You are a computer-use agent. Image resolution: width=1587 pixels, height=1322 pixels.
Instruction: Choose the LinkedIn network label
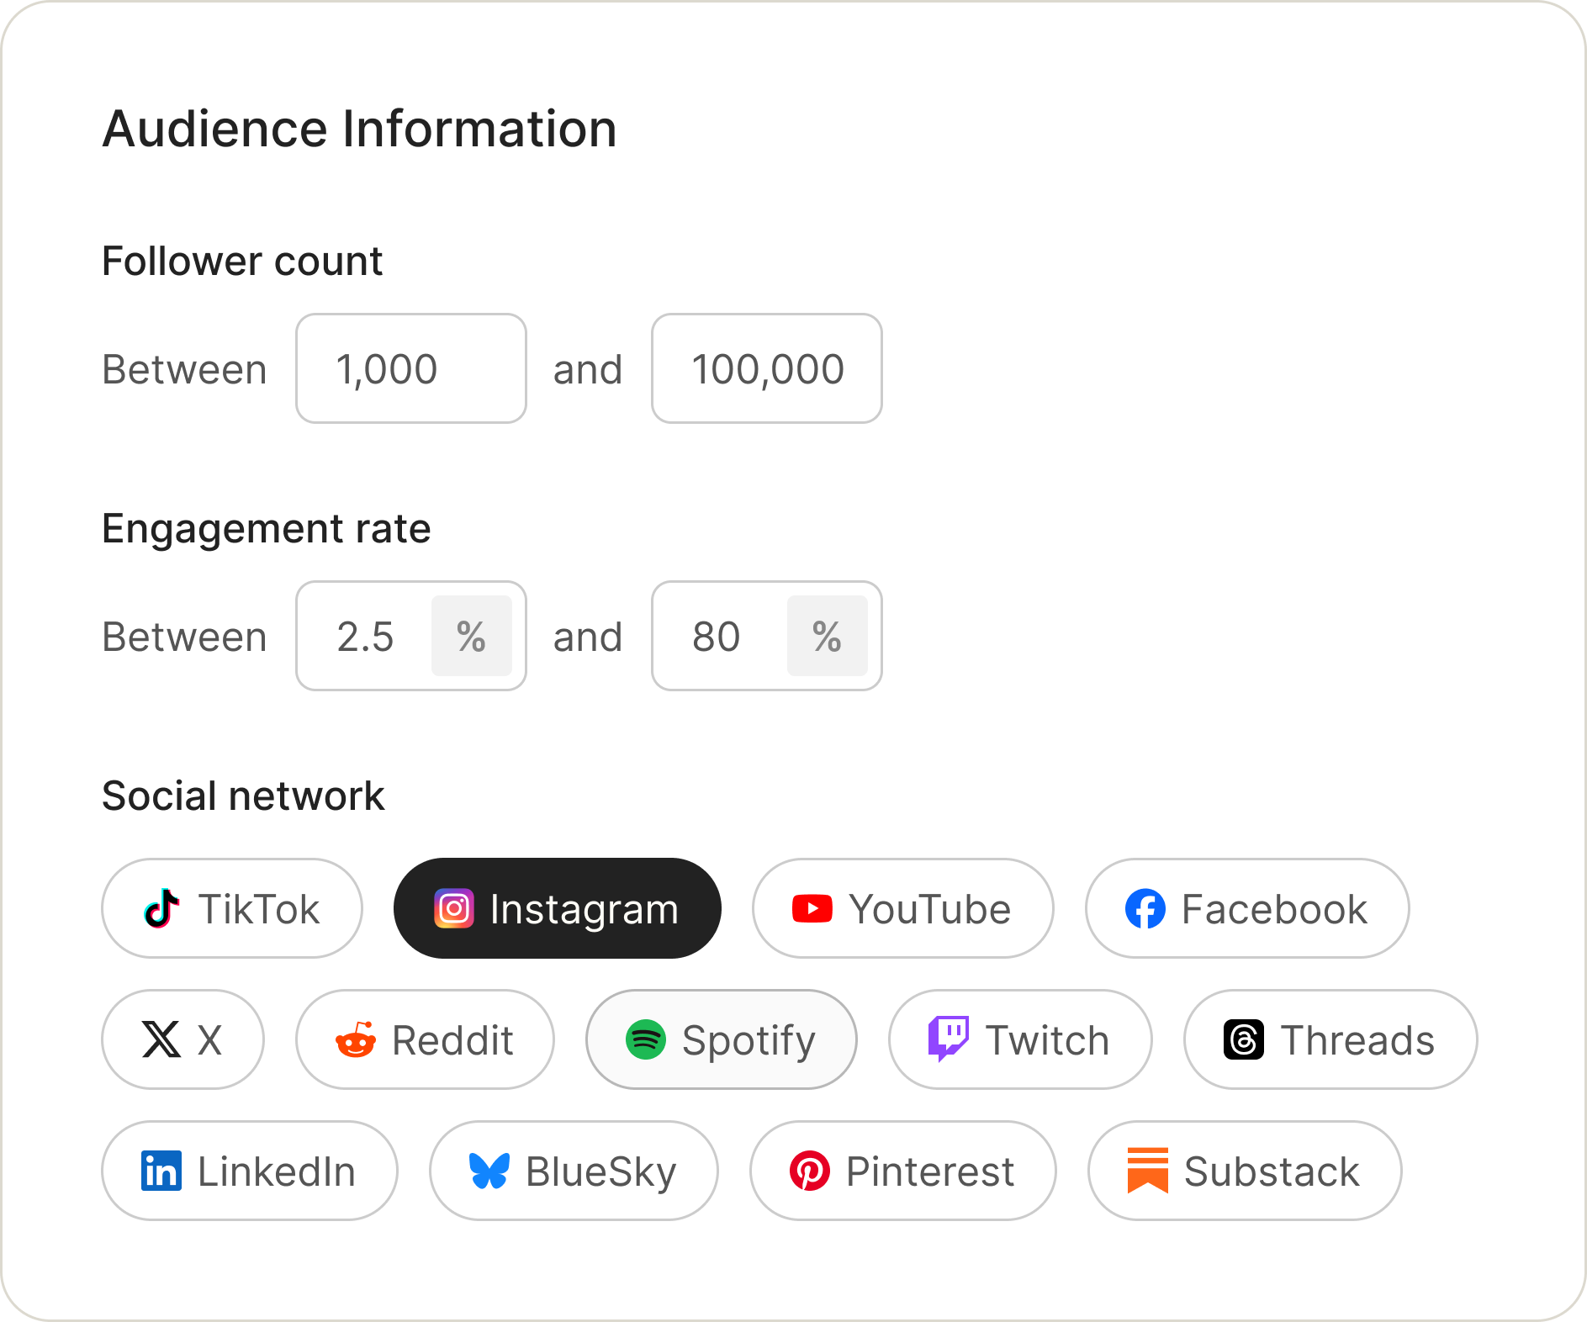pos(277,1171)
